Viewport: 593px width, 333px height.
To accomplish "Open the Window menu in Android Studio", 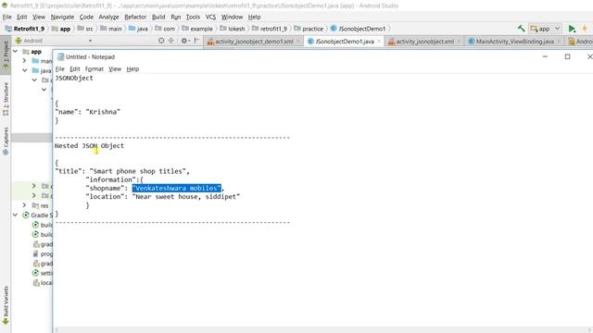I will point(232,17).
